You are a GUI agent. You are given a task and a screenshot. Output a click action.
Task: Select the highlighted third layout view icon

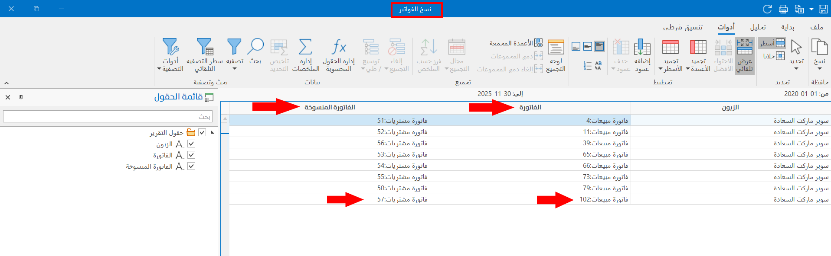coord(600,46)
